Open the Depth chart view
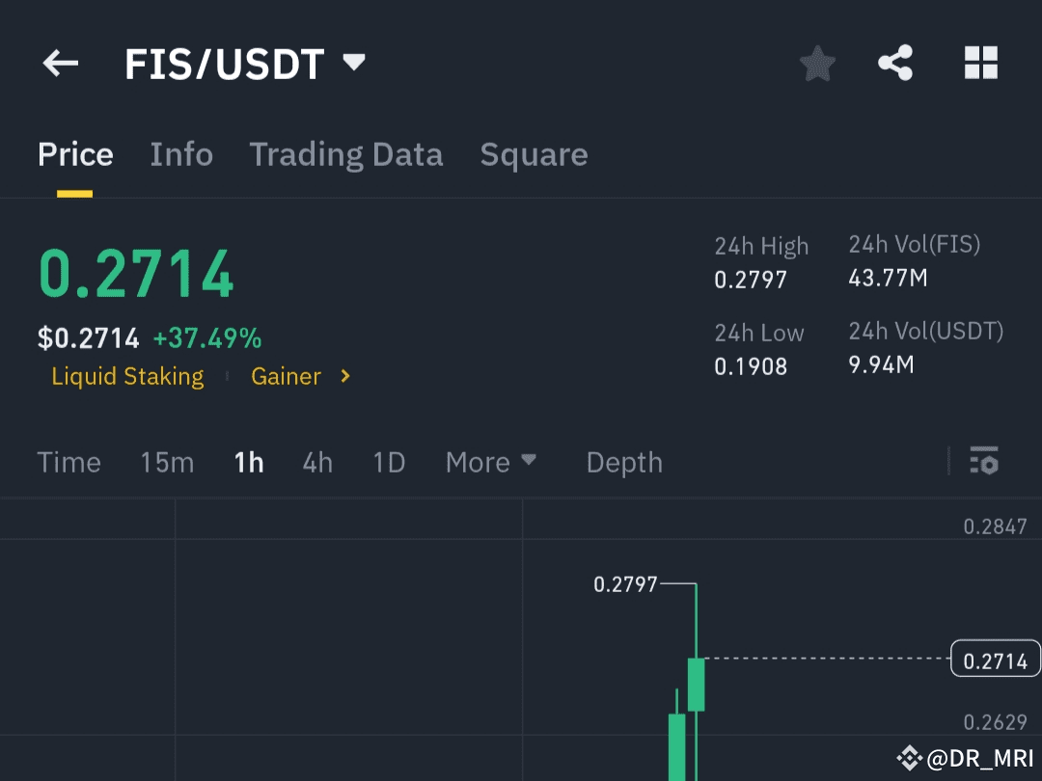This screenshot has width=1042, height=781. click(623, 463)
